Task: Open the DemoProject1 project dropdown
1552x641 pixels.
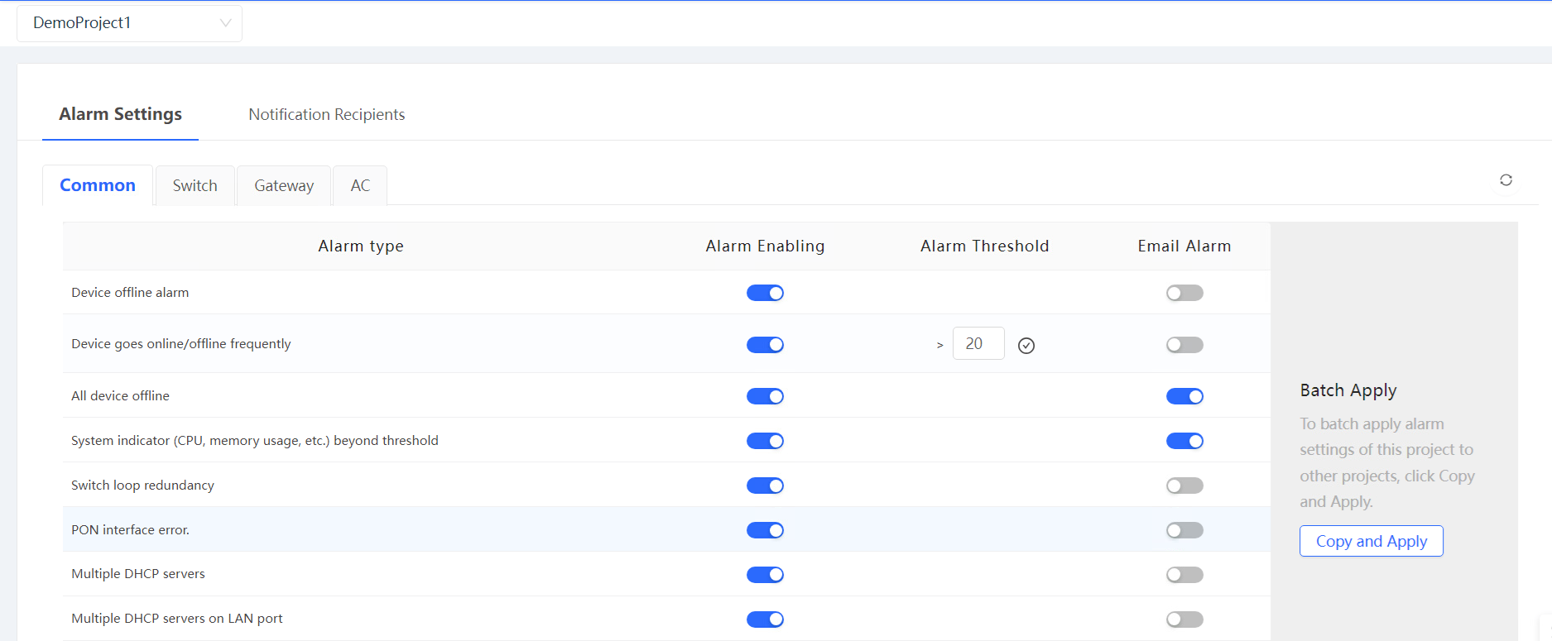Action: tap(130, 23)
